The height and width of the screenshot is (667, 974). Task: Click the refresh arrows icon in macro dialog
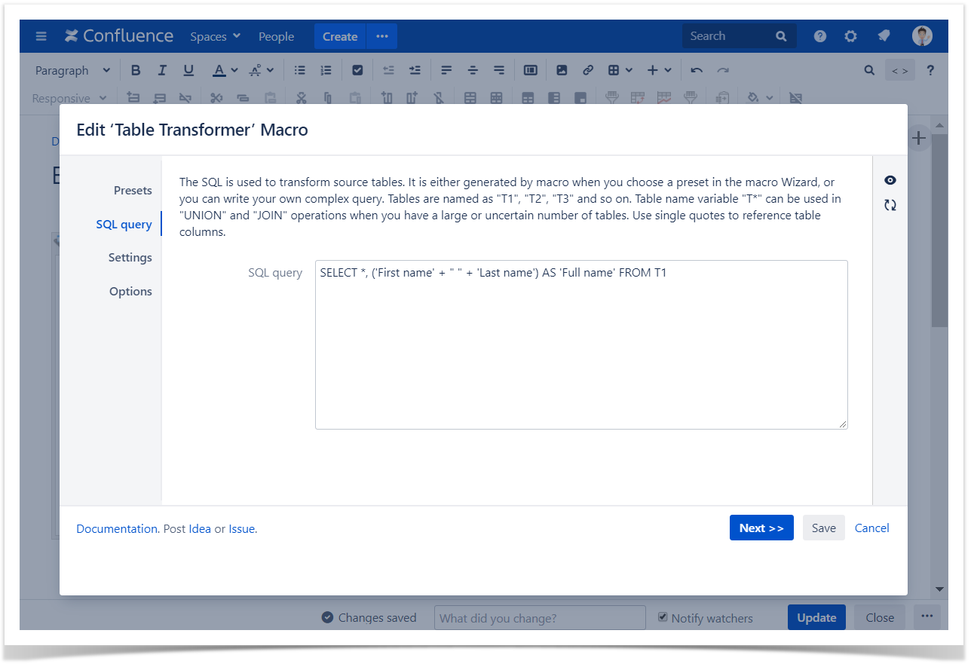(x=890, y=205)
